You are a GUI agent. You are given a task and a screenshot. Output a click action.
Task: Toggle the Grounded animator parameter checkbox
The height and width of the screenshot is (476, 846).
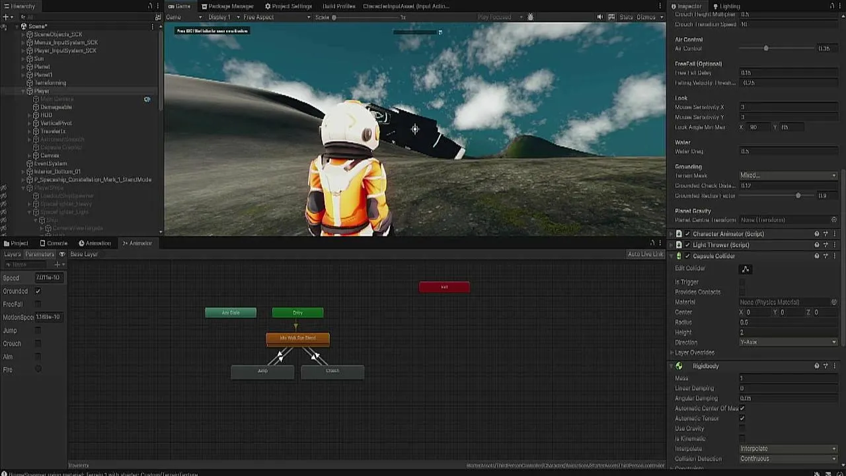tap(38, 291)
